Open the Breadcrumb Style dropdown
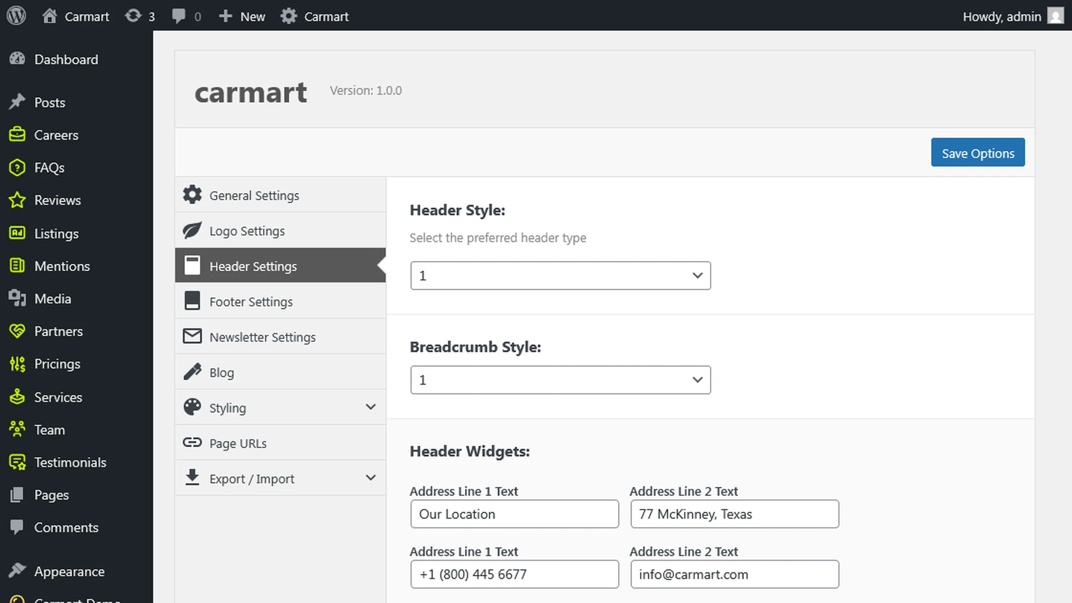1072x603 pixels. click(561, 380)
